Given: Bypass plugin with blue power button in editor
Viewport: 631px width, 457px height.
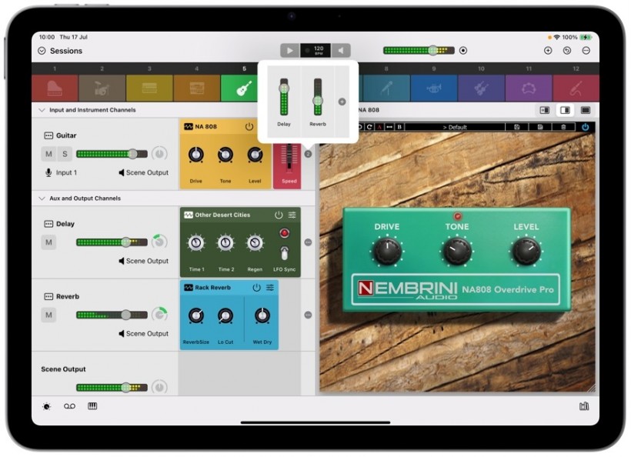Looking at the screenshot, I should pos(585,127).
